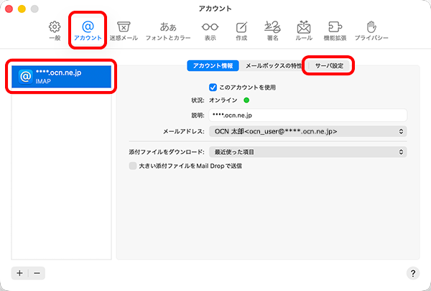Viewport: 431px width, 291px height.
Task: Open the 一般 general settings pane
Action: coord(54,30)
